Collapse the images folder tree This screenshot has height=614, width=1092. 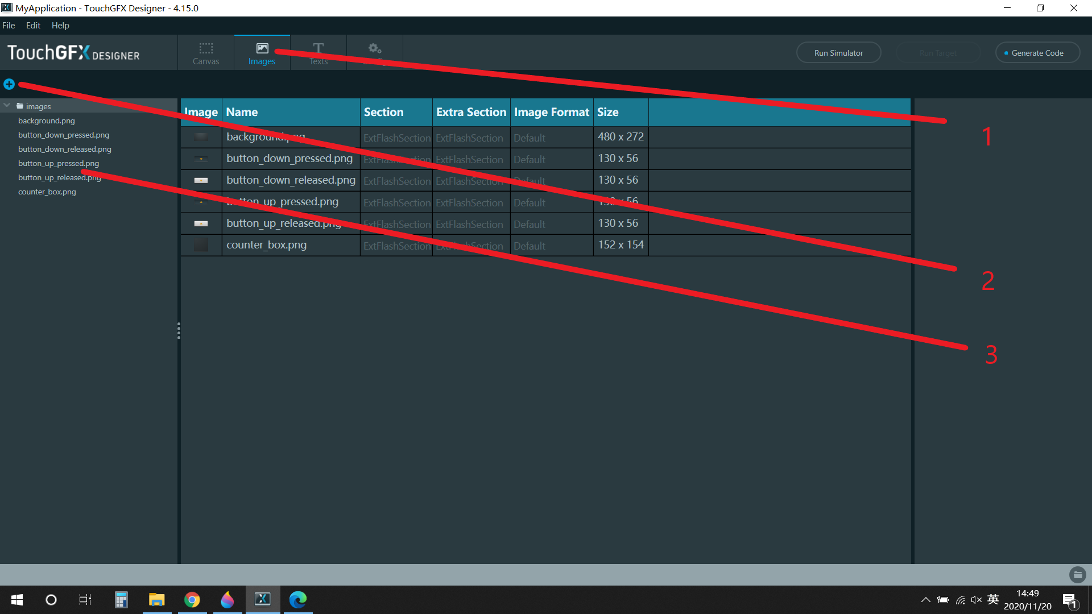coord(7,106)
